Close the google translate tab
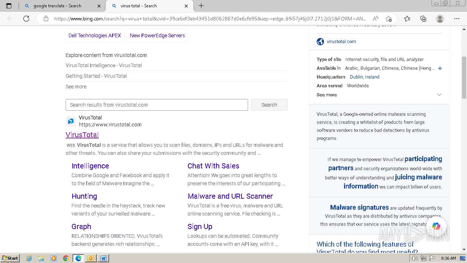The image size is (467, 263). [99, 6]
